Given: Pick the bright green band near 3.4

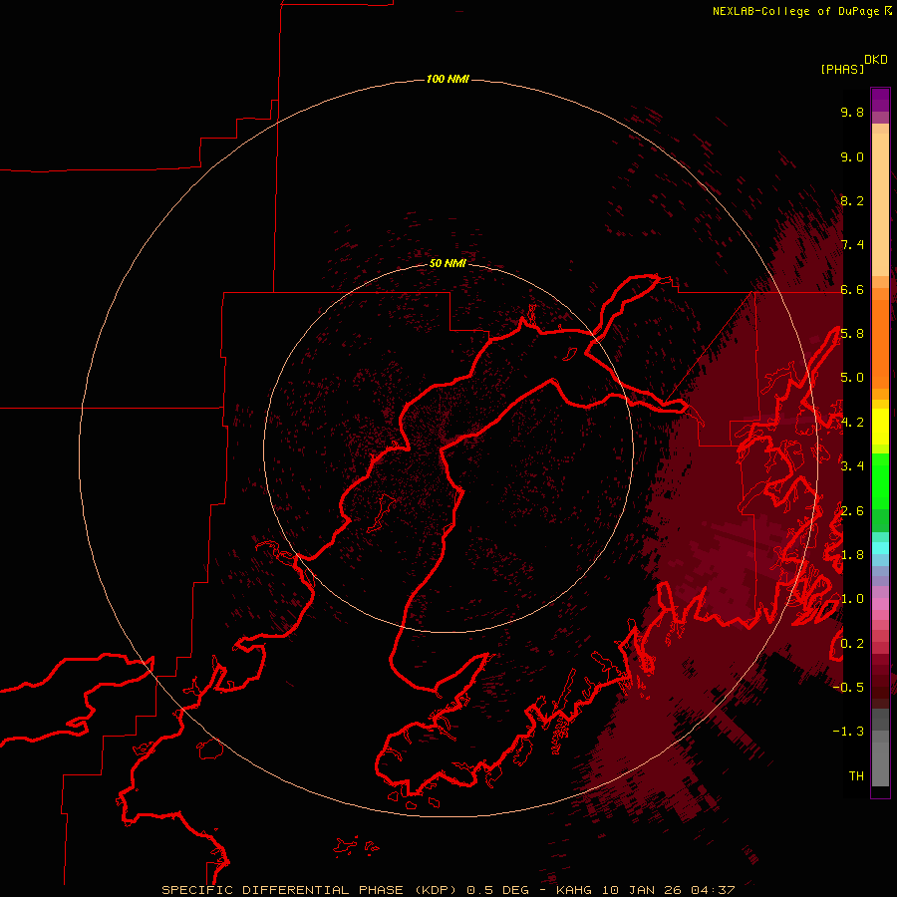Looking at the screenshot, I should pos(880,480).
